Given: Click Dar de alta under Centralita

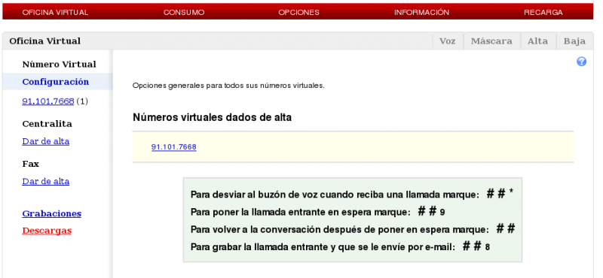Looking at the screenshot, I should (46, 141).
